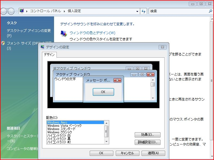
Task: Select 個人設定 breadcrumb in address bar
Action: point(74,11)
